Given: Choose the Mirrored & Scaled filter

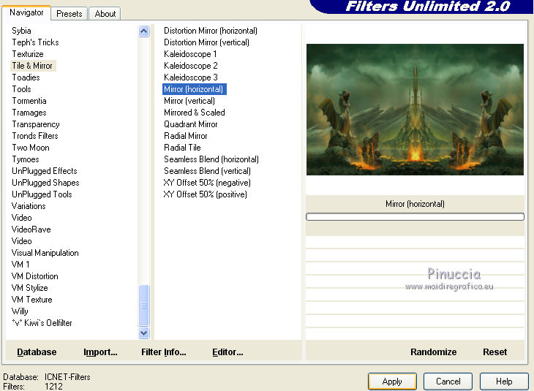Looking at the screenshot, I should (195, 113).
